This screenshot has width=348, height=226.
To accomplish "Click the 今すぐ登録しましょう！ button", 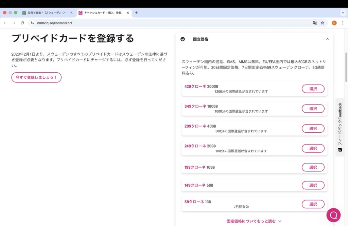I will 36,77.
